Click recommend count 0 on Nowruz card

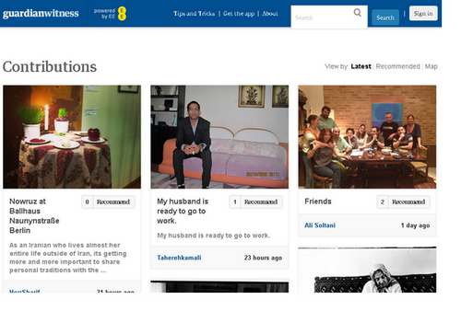[87, 202]
